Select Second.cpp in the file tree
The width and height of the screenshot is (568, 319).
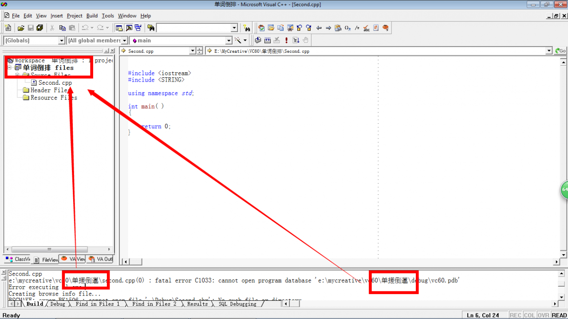click(55, 83)
